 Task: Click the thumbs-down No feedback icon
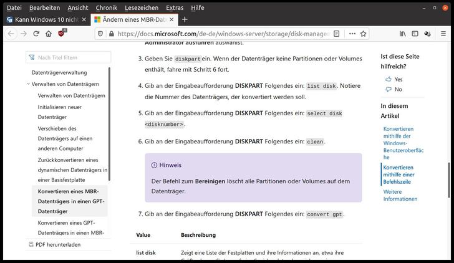click(x=389, y=89)
